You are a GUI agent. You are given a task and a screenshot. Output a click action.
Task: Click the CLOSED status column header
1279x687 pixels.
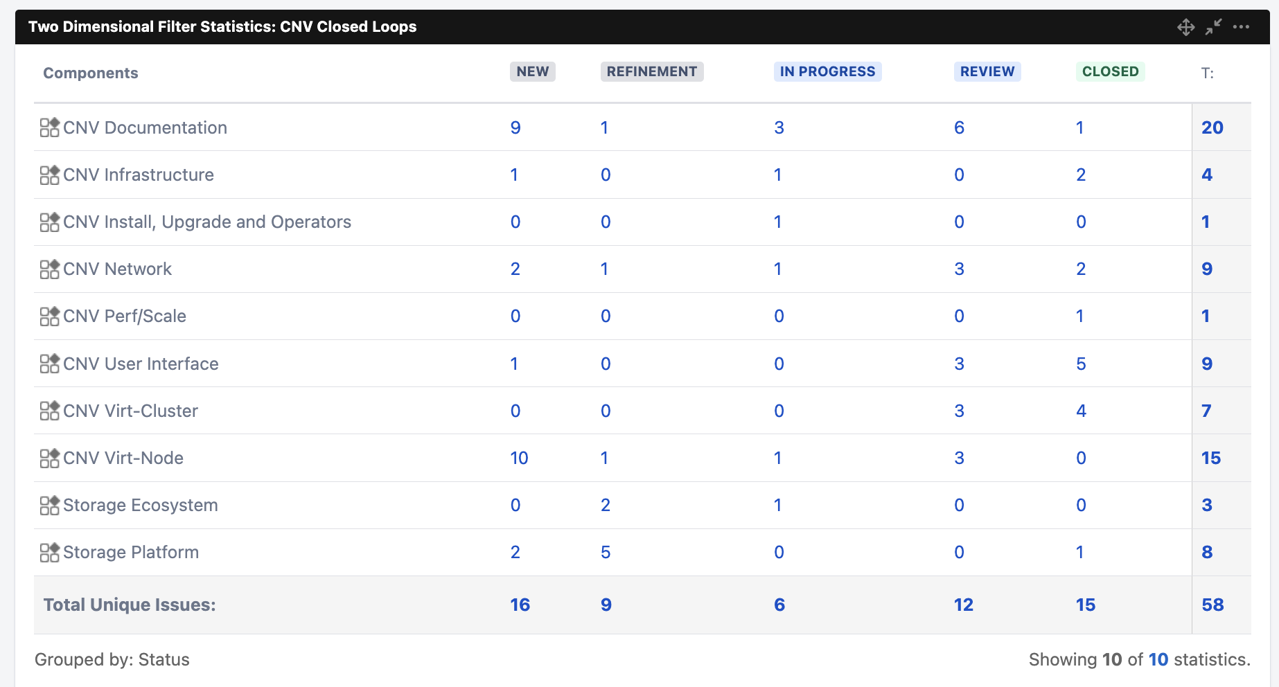pos(1110,72)
